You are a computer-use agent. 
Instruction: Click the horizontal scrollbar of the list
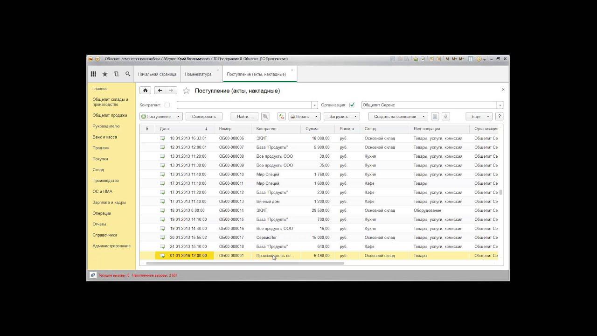(245, 263)
